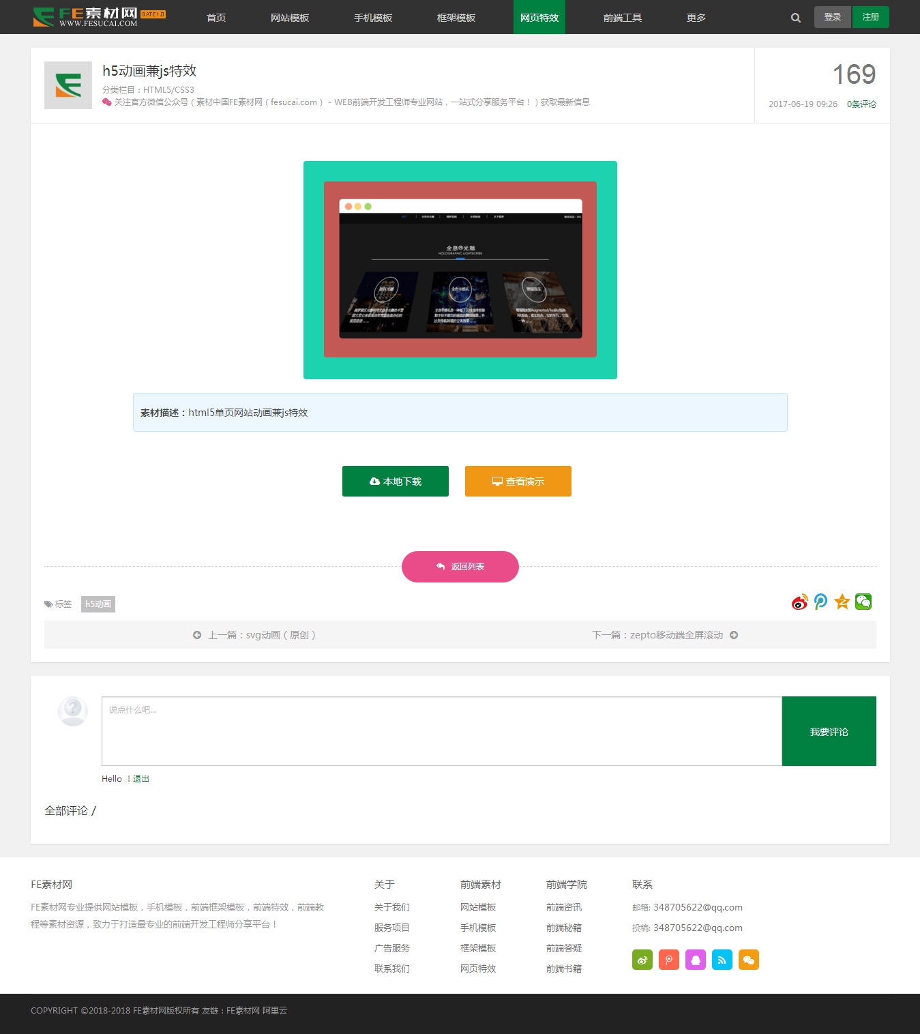Click the green 本地下载 download button
Image resolution: width=920 pixels, height=1034 pixels.
coord(395,482)
